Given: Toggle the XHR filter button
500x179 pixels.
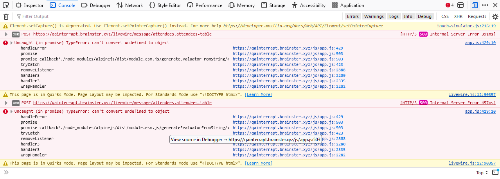Looking at the screenshot, I should [458, 16].
